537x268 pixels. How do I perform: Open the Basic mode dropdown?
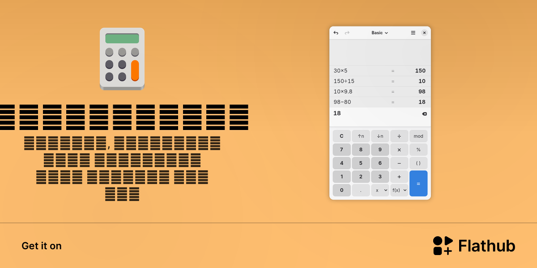(380, 33)
